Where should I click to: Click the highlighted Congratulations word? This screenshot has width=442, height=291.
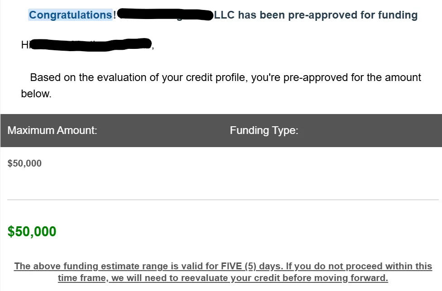pos(71,15)
